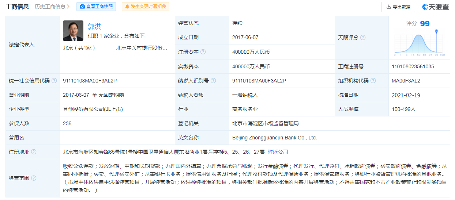Click the 登记机关 label

pyautogui.click(x=188, y=123)
